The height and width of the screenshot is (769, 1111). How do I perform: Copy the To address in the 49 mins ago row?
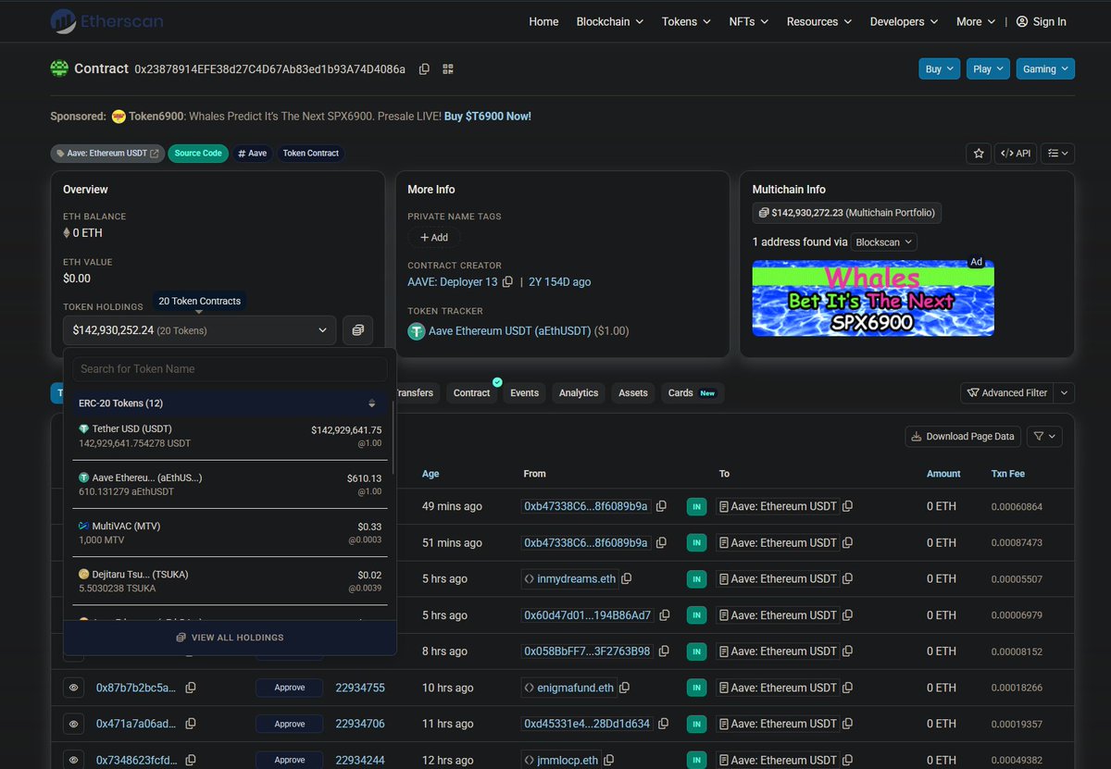(848, 507)
